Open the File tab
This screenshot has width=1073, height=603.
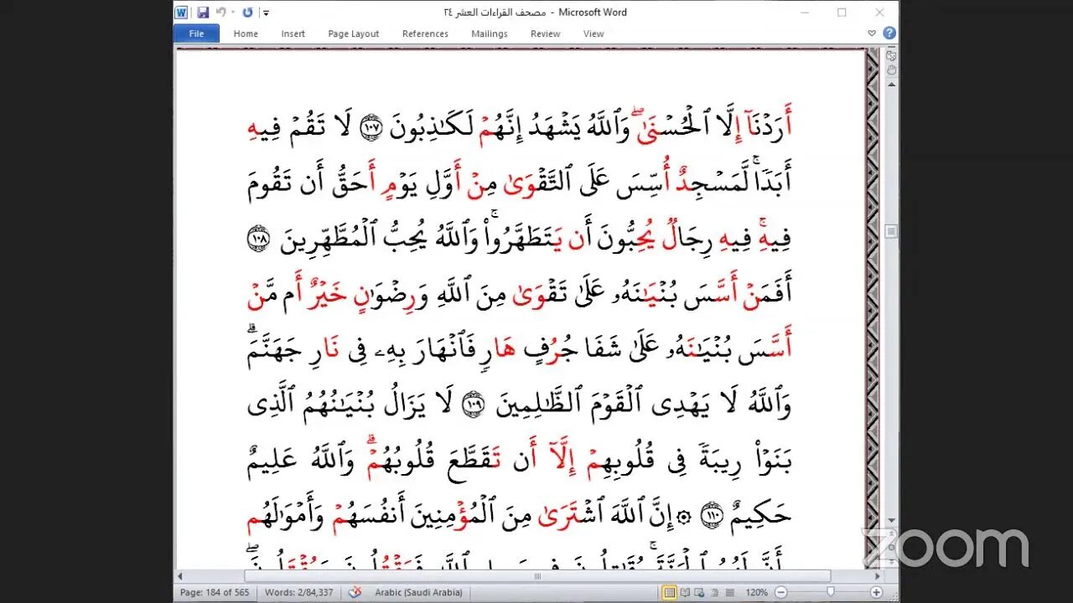196,33
